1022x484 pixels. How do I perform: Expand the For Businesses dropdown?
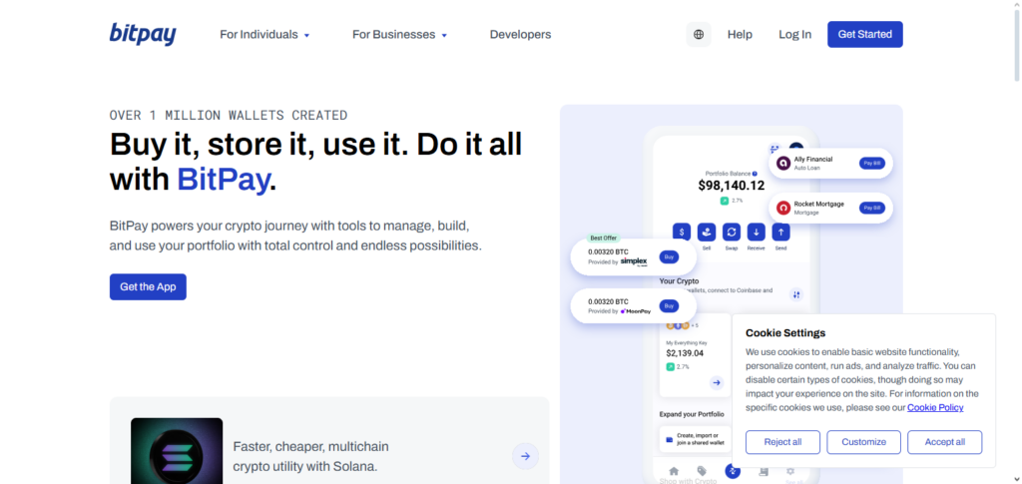399,35
